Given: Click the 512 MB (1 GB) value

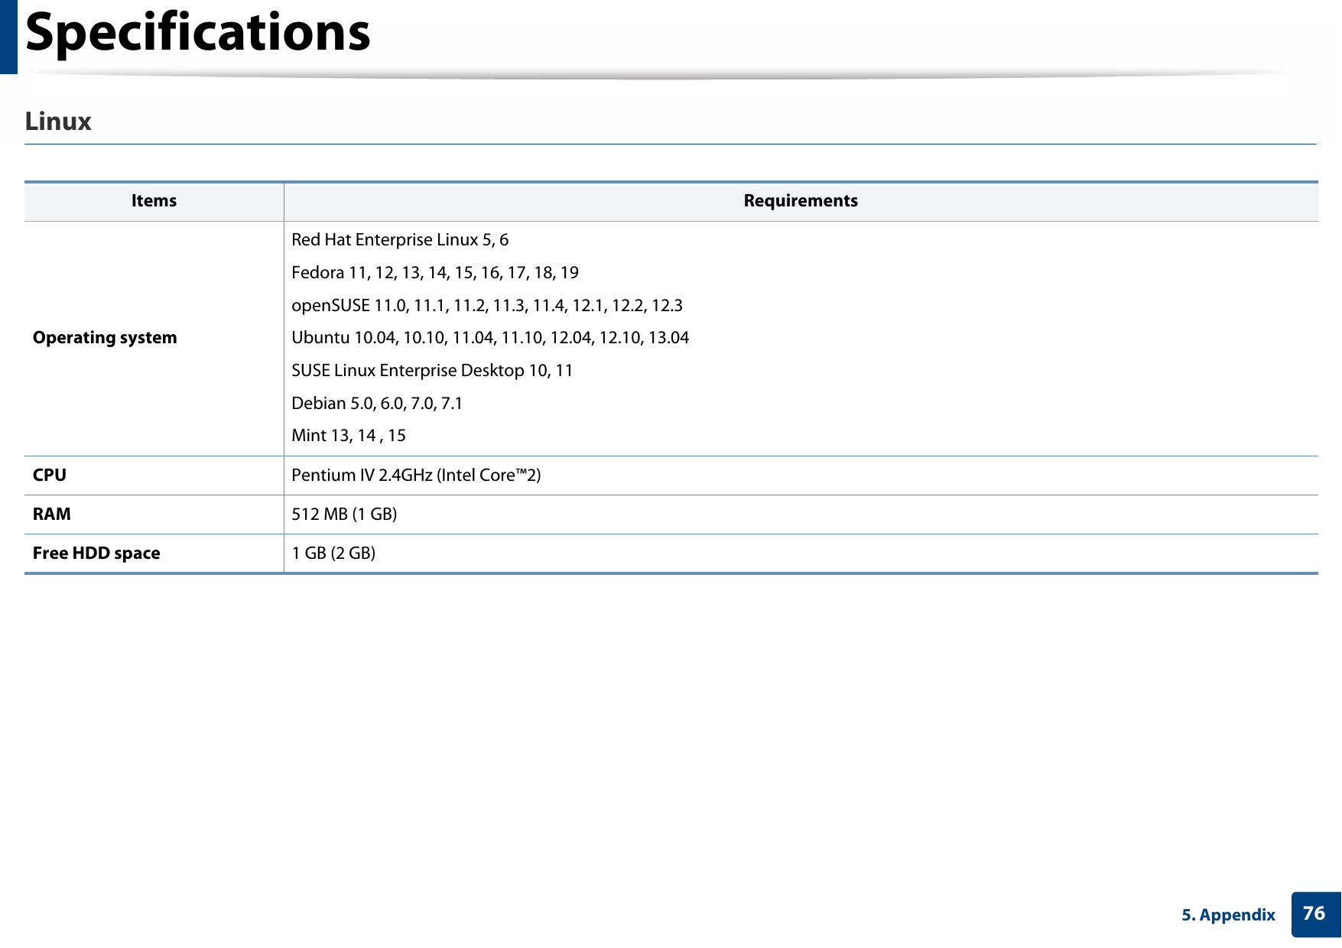Looking at the screenshot, I should pyautogui.click(x=344, y=515).
